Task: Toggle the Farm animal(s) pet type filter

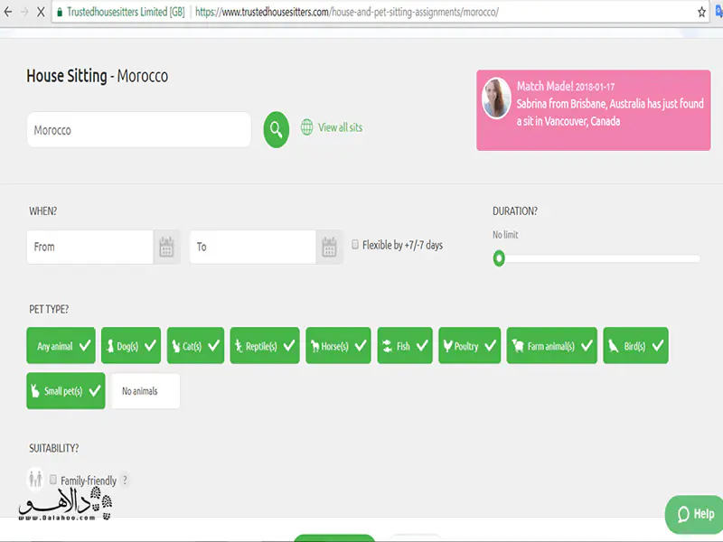Action: tap(552, 346)
